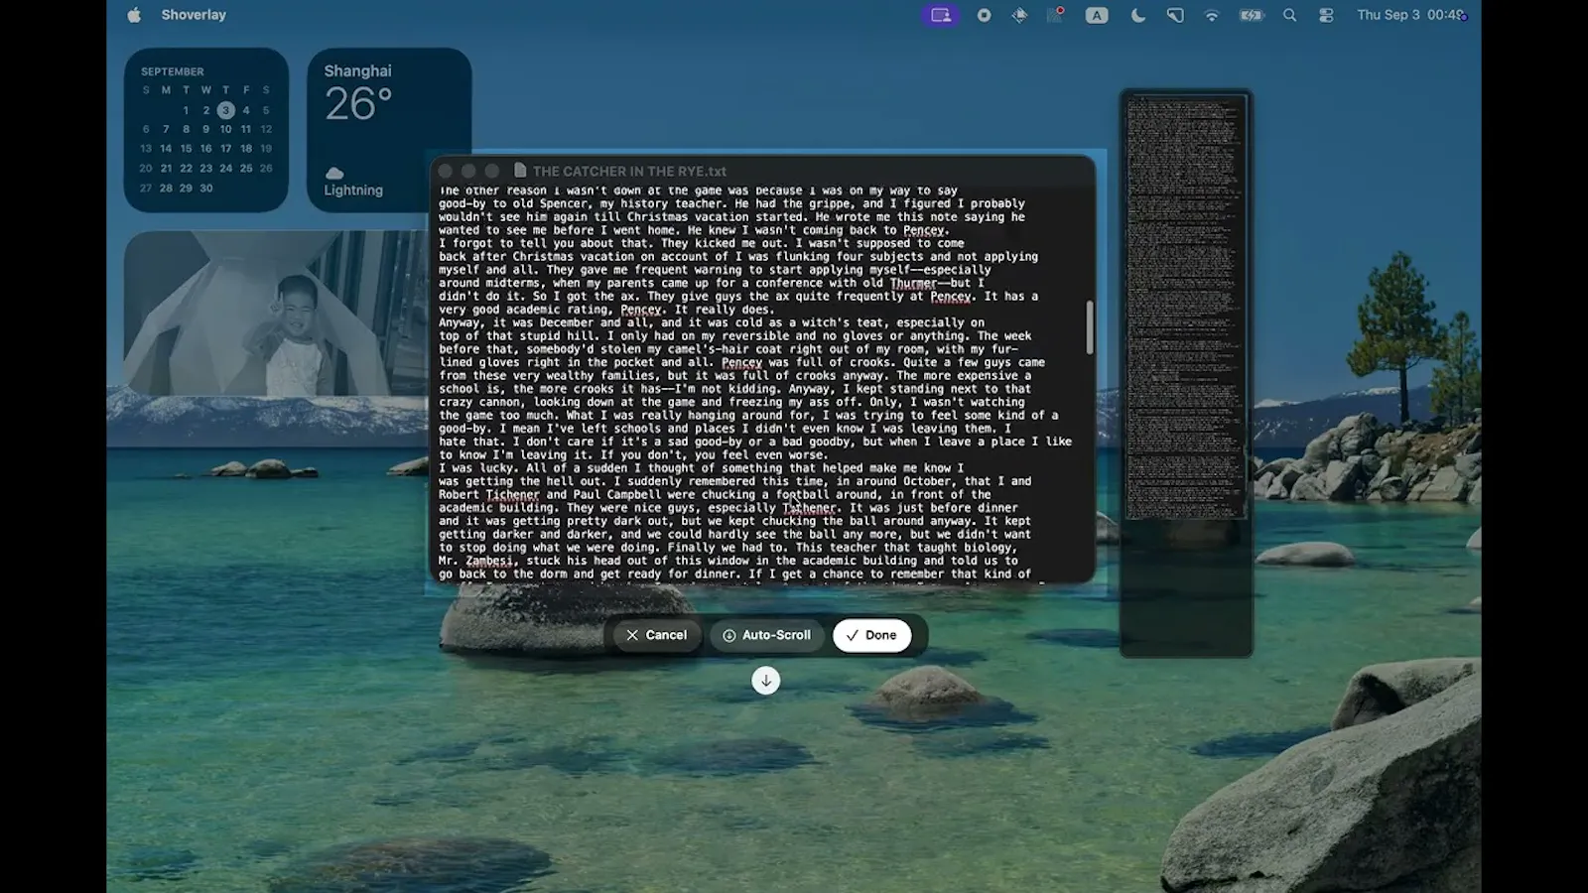Click the tag-shaped menu bar icon

click(x=1175, y=15)
